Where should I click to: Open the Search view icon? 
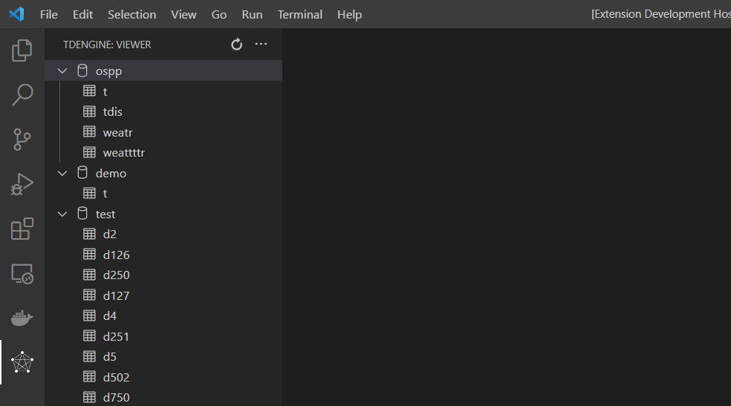pos(22,95)
